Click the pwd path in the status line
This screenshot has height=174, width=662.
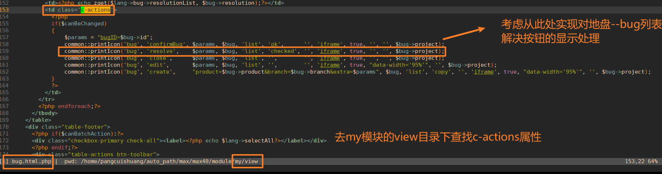pos(169,161)
